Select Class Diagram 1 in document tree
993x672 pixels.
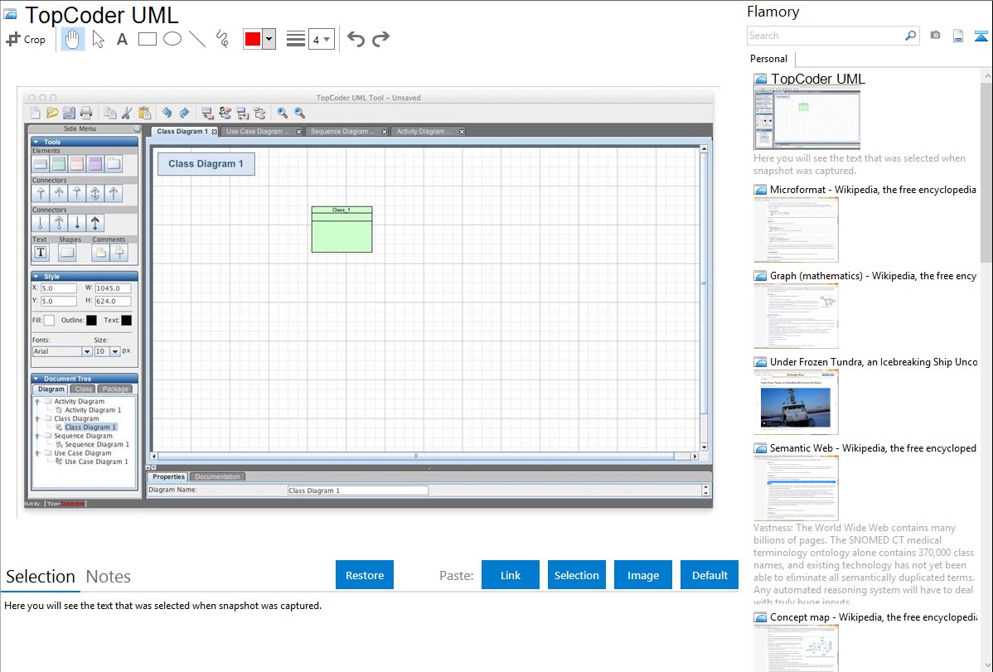pyautogui.click(x=90, y=427)
